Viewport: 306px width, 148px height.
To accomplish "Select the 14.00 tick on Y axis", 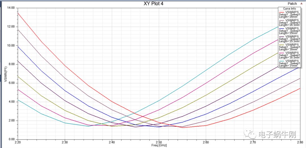I will click(11, 8).
